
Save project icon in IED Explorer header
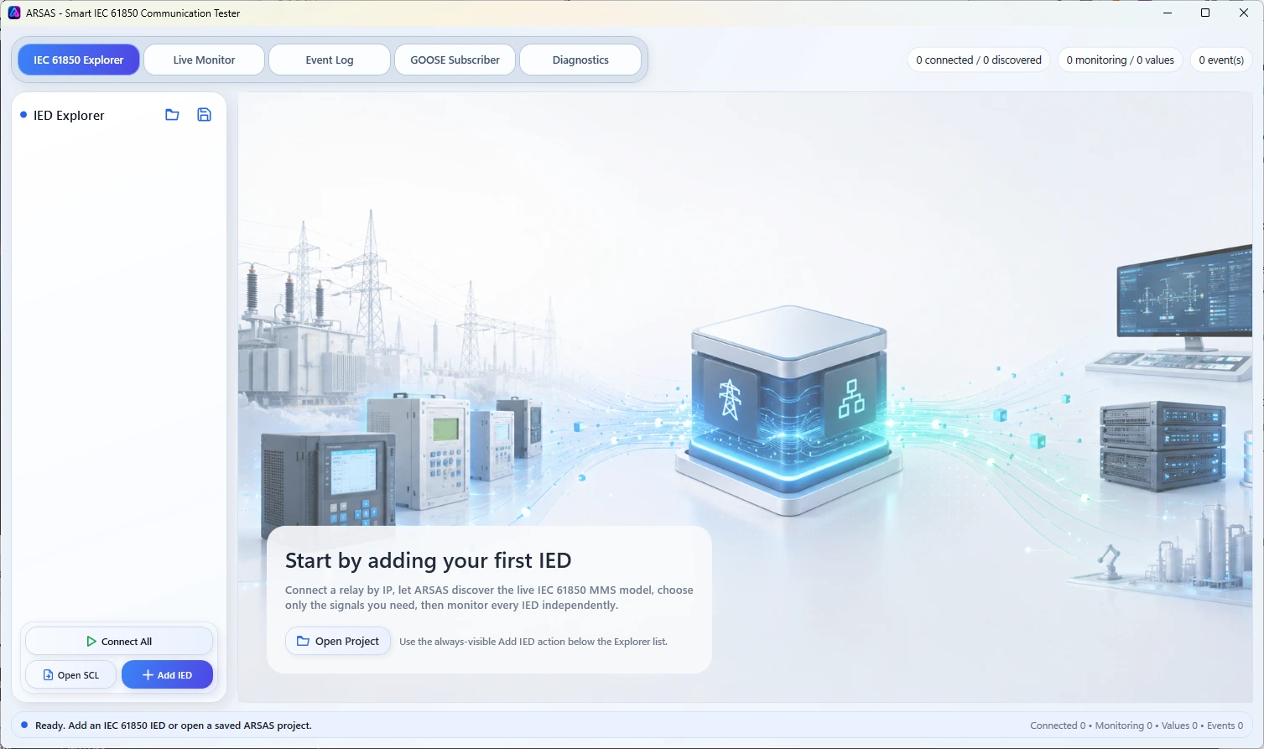(204, 115)
